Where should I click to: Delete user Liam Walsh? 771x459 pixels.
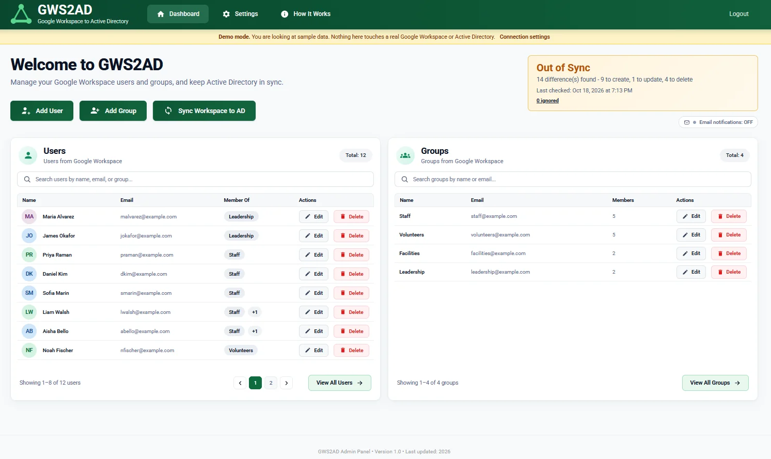point(351,312)
